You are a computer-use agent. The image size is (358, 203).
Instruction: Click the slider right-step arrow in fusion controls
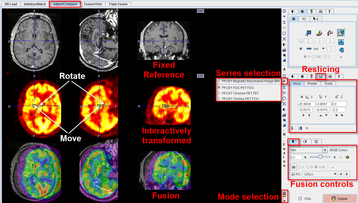(x=335, y=158)
